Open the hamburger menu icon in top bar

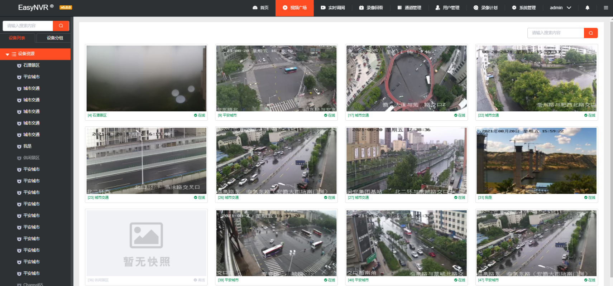coord(606,8)
